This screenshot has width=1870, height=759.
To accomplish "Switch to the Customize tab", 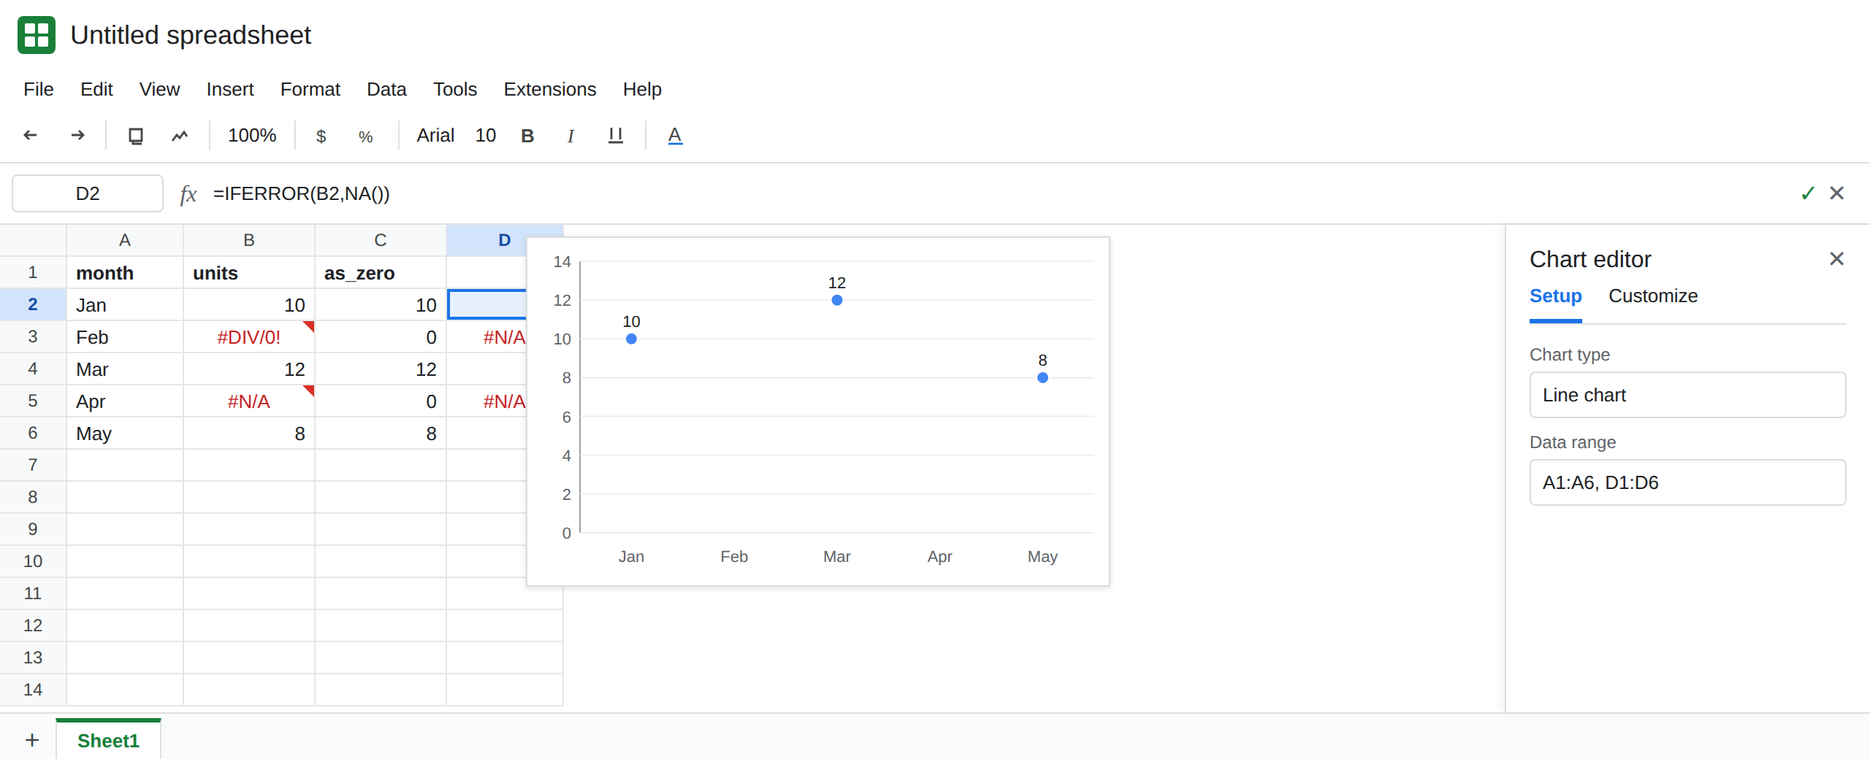I will click(1653, 296).
